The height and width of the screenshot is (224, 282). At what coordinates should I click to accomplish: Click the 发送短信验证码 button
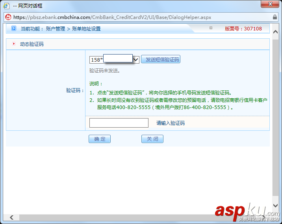click(161, 59)
